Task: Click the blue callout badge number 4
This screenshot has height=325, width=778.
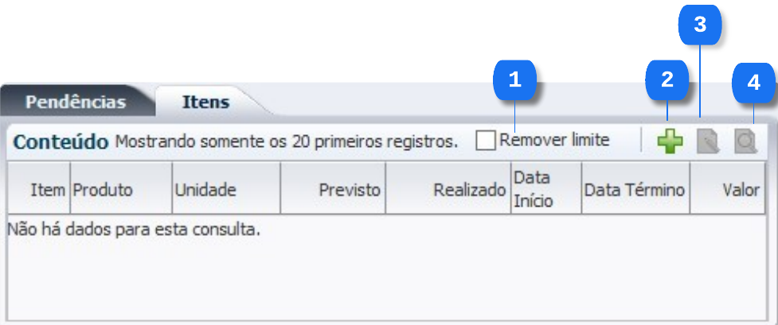Action: tap(753, 83)
